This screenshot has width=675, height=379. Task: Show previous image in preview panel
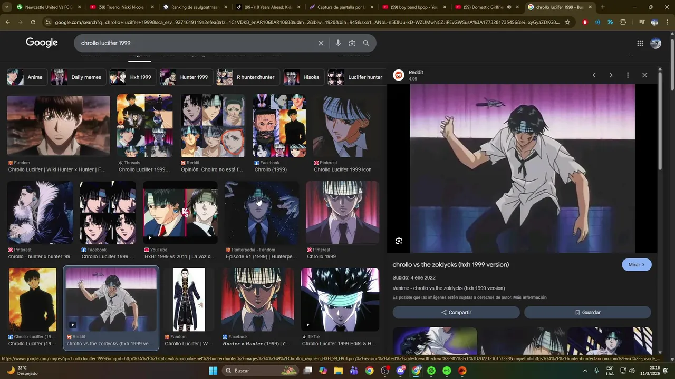594,75
